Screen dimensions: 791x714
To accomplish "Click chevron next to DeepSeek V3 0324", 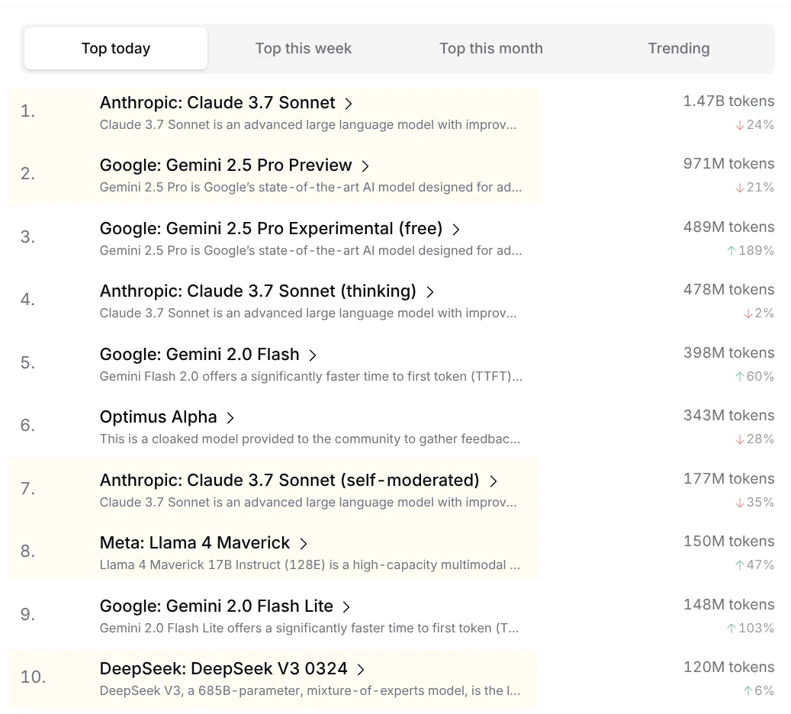I will coord(361,670).
